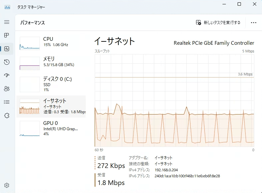Image resolution: width=262 pixels, height=193 pixels.
Task: Click the CPU mini graph thumbnail
Action: [30, 43]
